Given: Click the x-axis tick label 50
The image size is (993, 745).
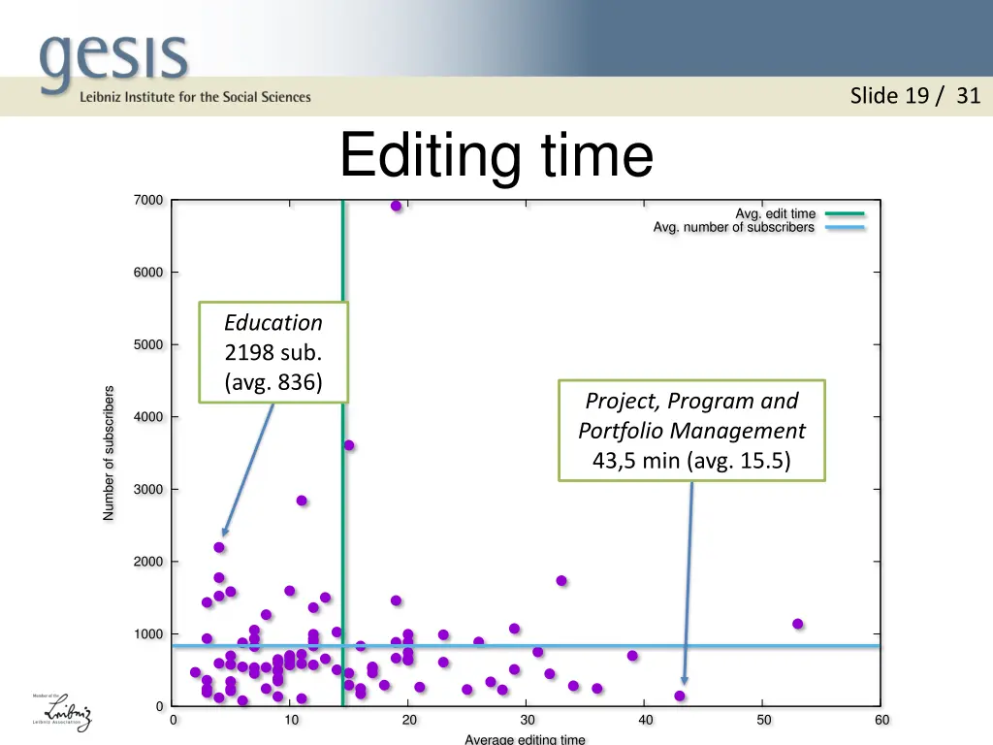Looking at the screenshot, I should click(x=764, y=721).
